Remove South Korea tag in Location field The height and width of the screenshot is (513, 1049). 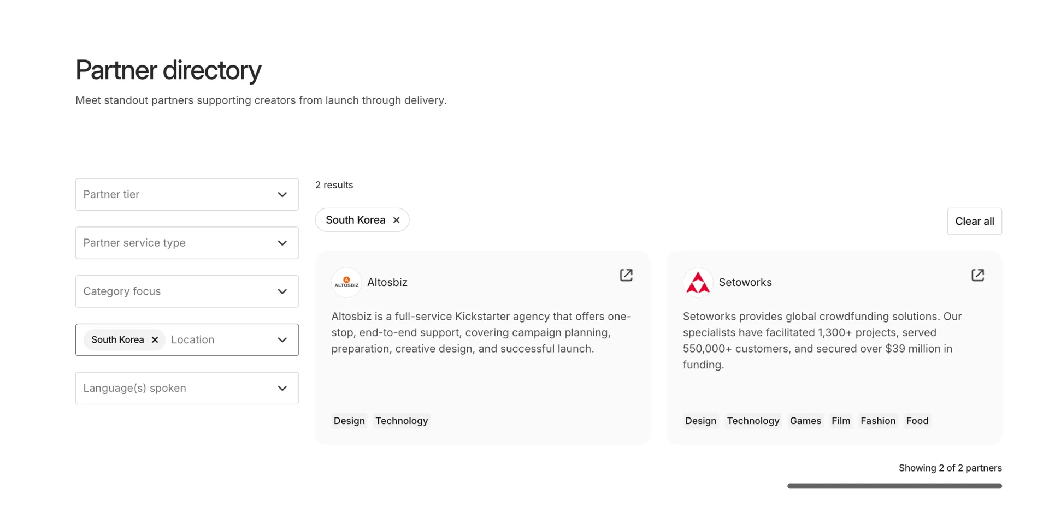pos(155,339)
